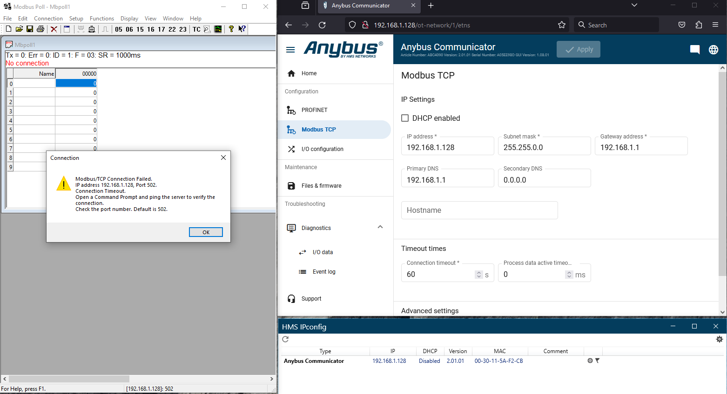This screenshot has width=727, height=394.
Task: Open the print icon in Modbus Poll toolbar
Action: point(40,29)
